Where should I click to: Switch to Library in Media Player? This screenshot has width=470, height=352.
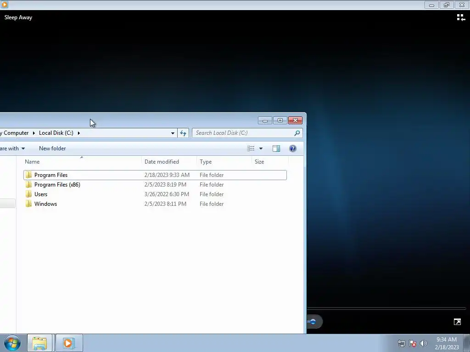461,18
